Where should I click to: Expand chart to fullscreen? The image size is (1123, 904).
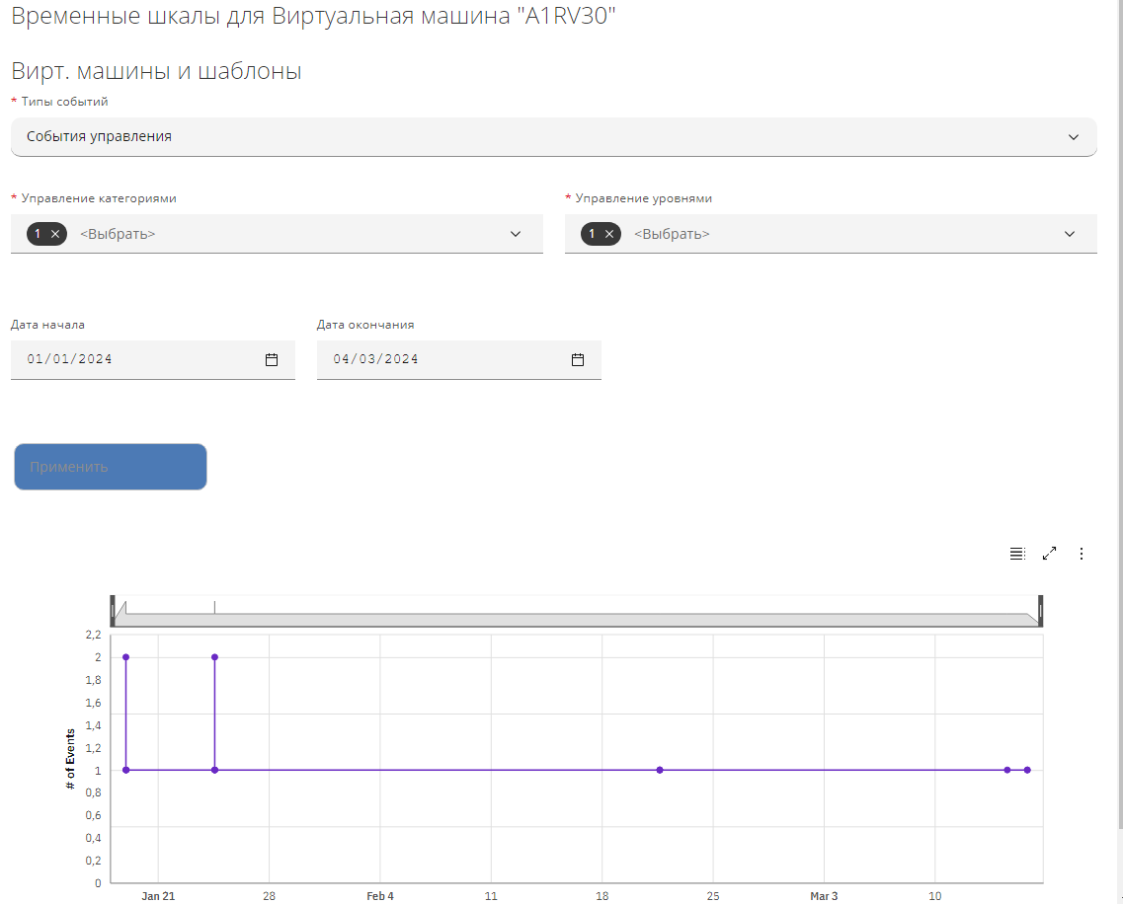pos(1050,554)
